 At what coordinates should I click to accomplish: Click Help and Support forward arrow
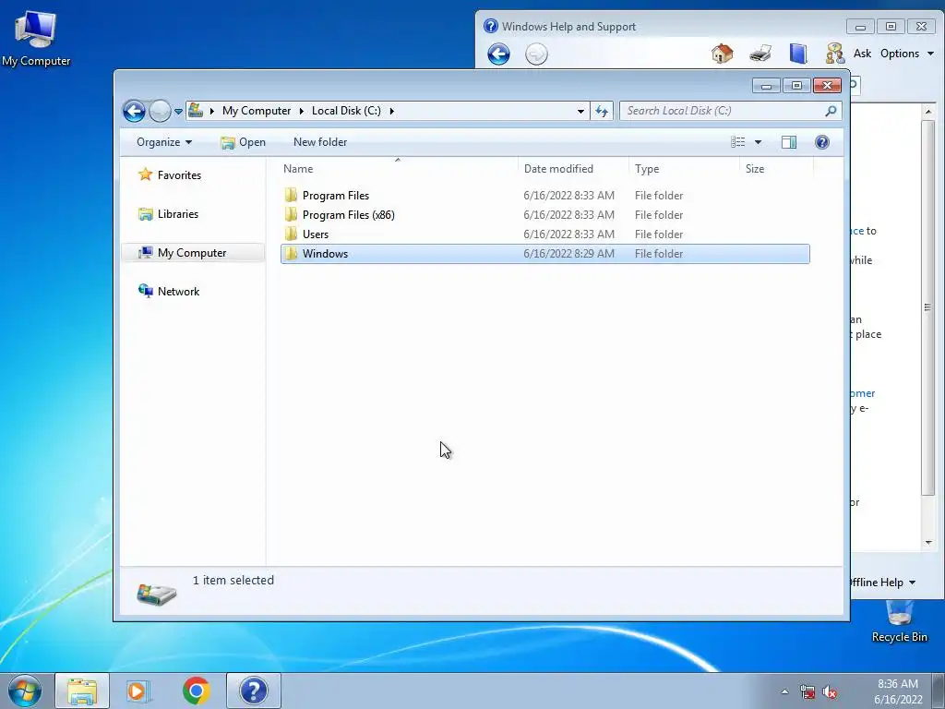[x=536, y=54]
